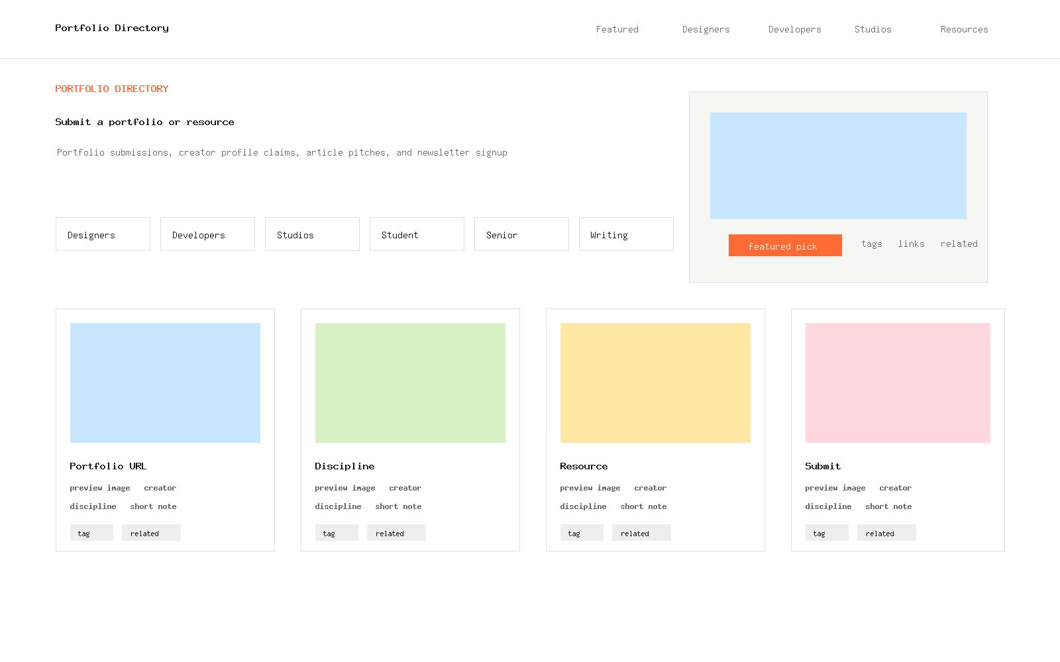The image size is (1060, 662).
Task: Select the Student filter box
Action: click(x=417, y=234)
